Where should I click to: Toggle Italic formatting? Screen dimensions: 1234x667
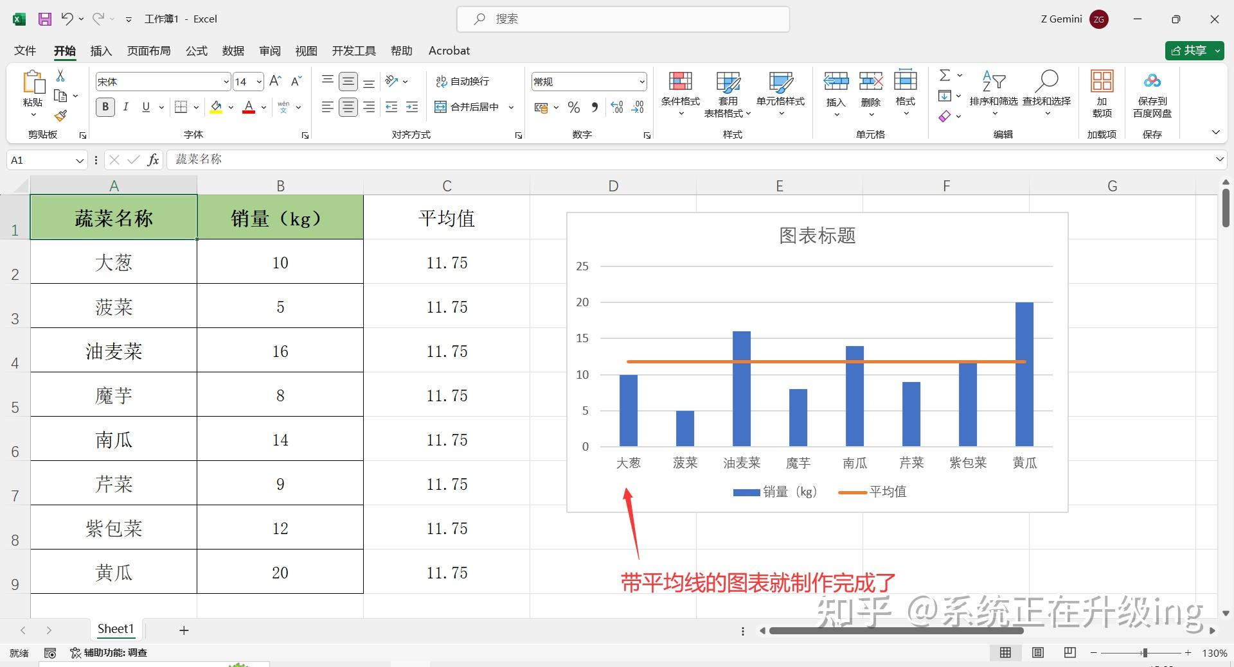pos(126,107)
